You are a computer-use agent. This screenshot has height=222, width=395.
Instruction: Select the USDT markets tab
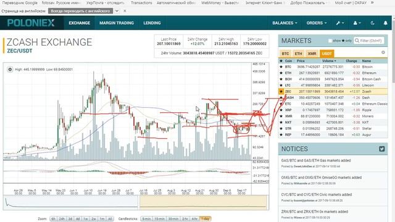326,54
